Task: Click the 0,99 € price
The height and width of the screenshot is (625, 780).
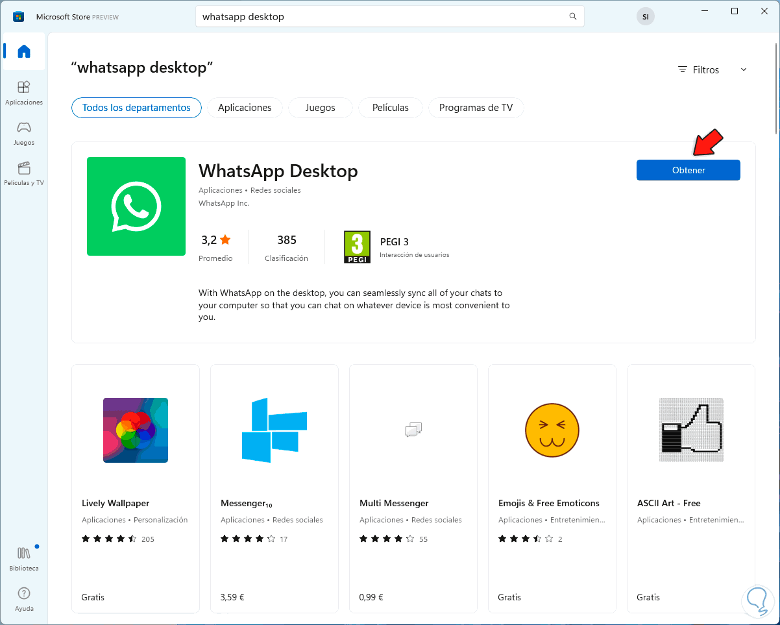Action: click(371, 597)
